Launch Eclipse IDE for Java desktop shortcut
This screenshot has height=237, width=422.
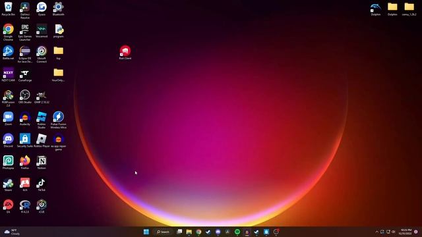coord(25,54)
